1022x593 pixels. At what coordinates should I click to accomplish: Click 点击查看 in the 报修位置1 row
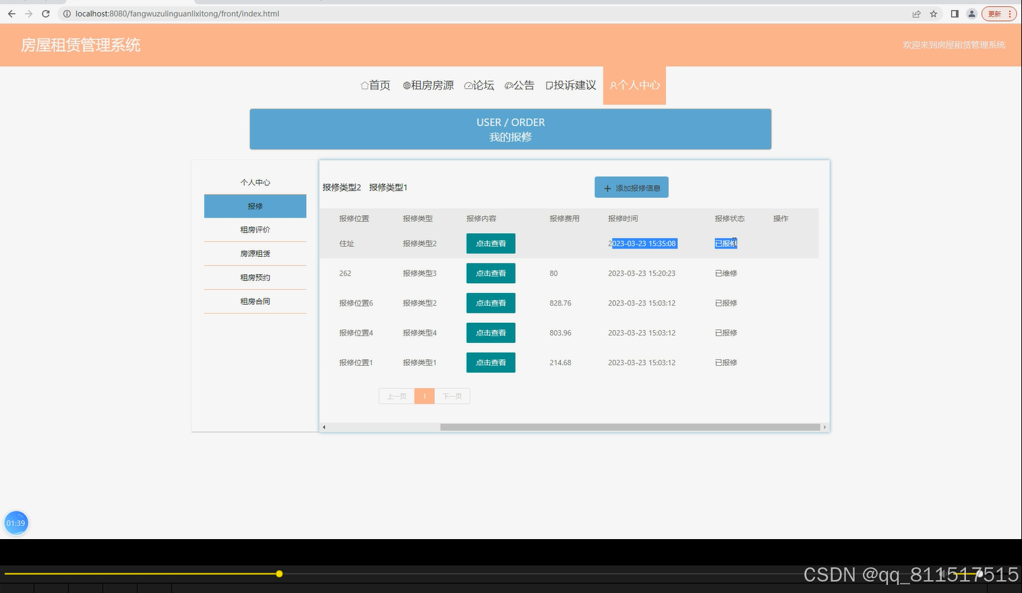pyautogui.click(x=491, y=363)
